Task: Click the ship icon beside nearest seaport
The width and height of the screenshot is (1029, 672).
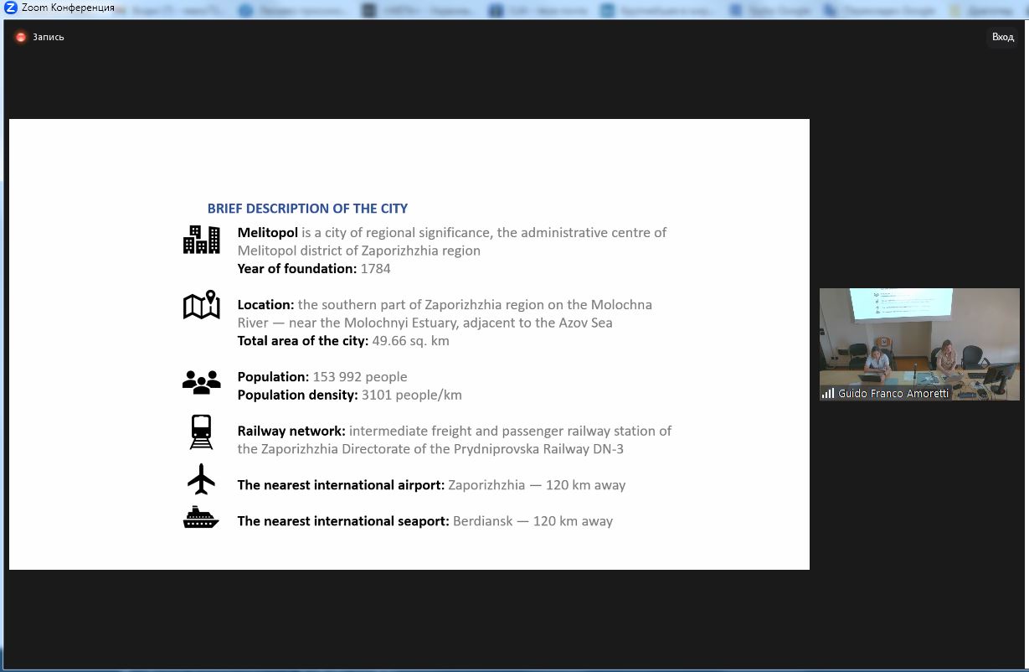Action: 201,518
